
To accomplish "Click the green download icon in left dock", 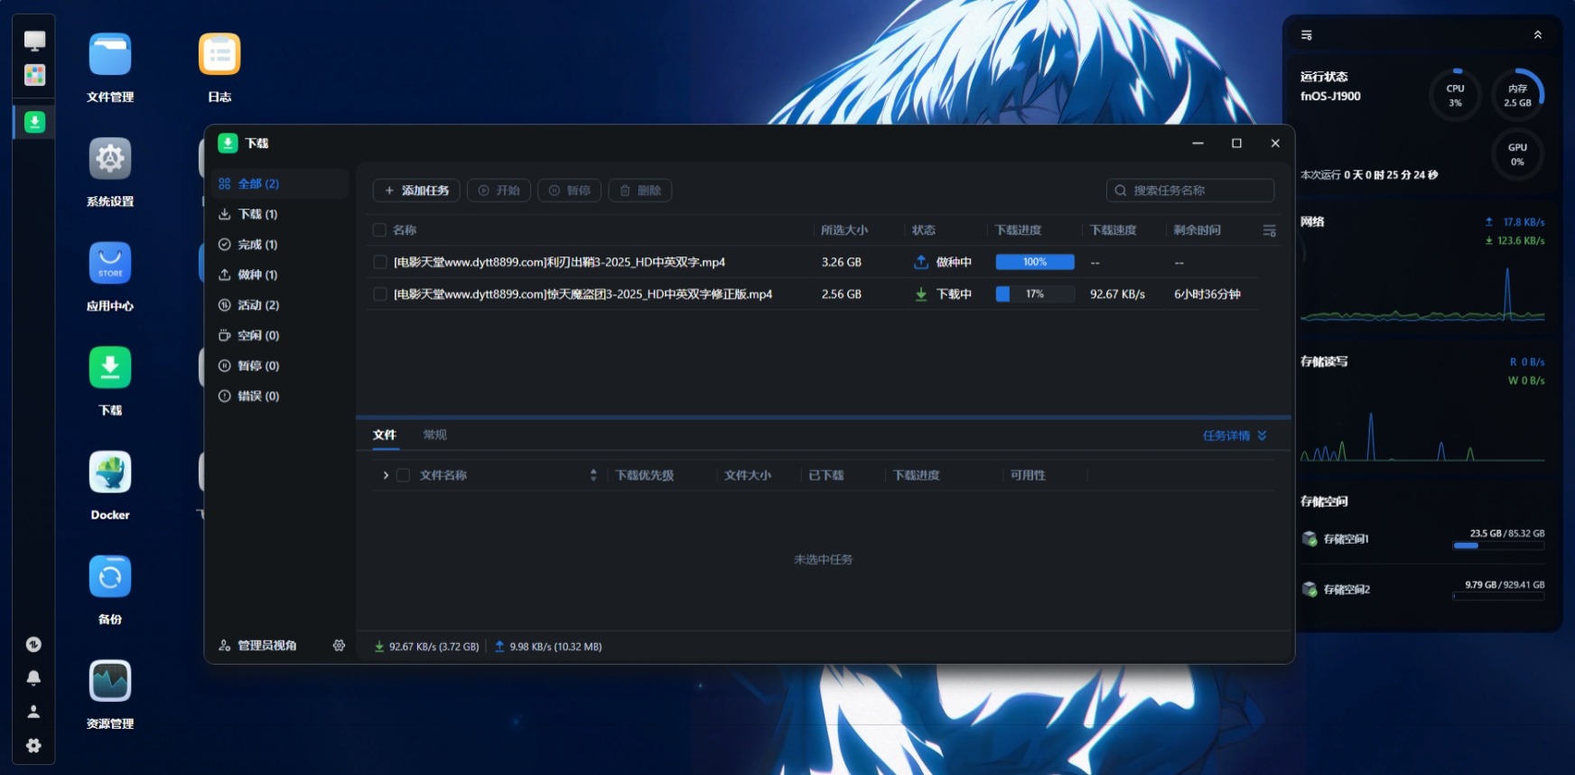I will 34,122.
